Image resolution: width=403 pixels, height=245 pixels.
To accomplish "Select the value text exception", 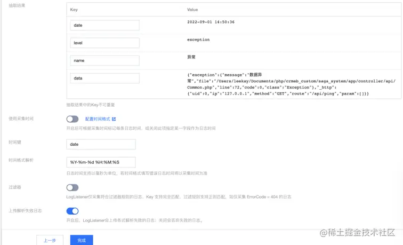I will point(198,39).
